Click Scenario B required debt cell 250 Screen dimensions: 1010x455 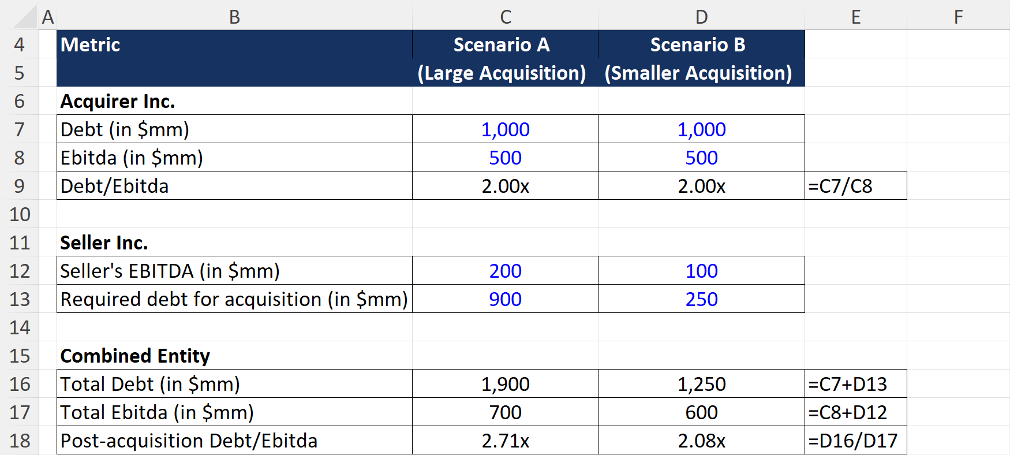701,299
